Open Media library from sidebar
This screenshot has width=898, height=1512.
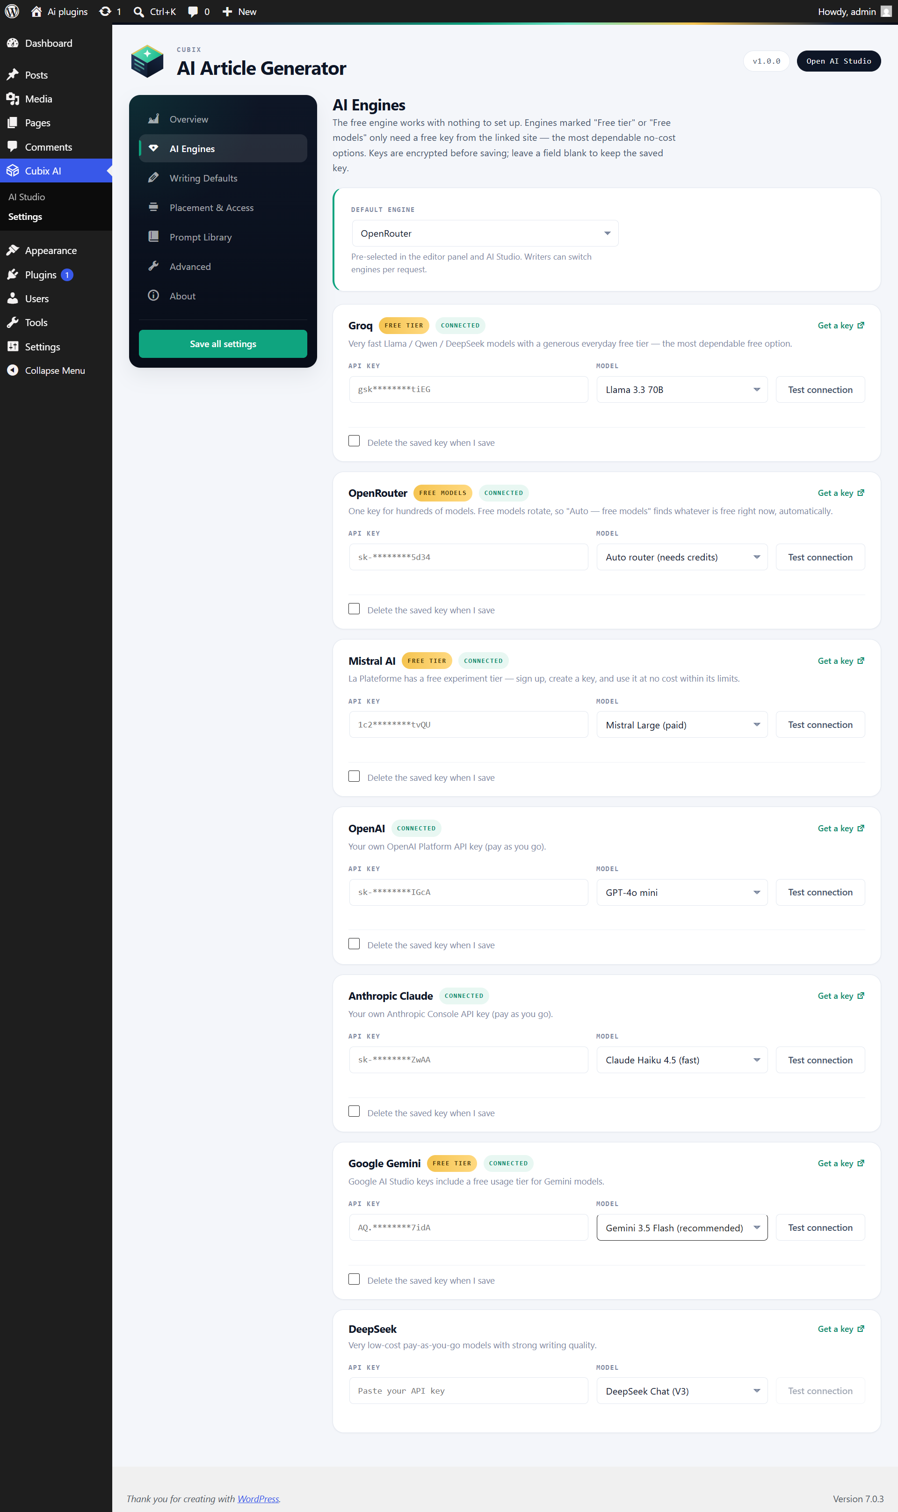[56, 99]
